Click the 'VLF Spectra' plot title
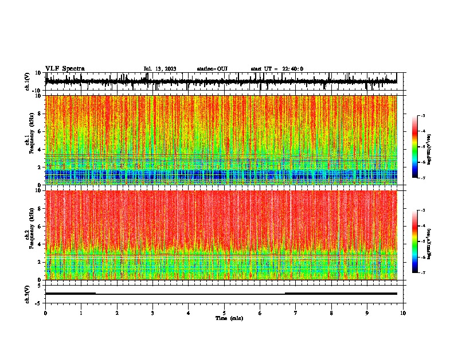 (x=65, y=69)
